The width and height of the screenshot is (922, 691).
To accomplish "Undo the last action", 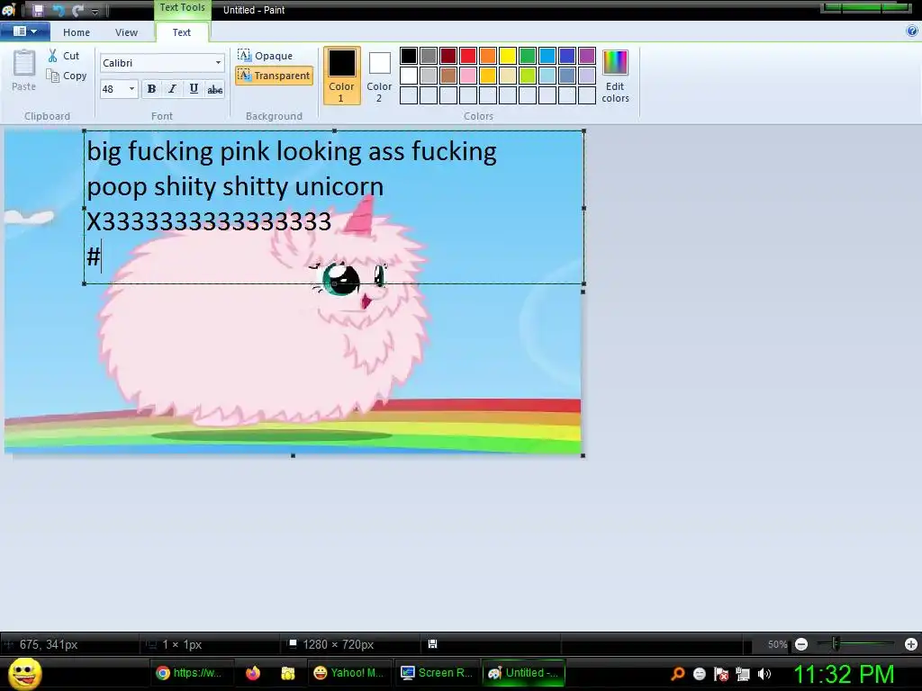I will click(x=59, y=10).
